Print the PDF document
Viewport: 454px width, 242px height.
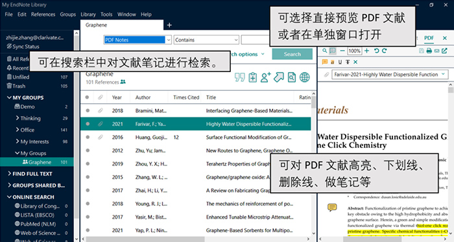[x=429, y=51]
